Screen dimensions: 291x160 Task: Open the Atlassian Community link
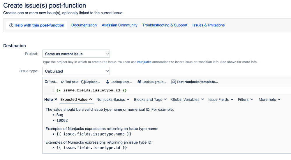pyautogui.click(x=119, y=25)
